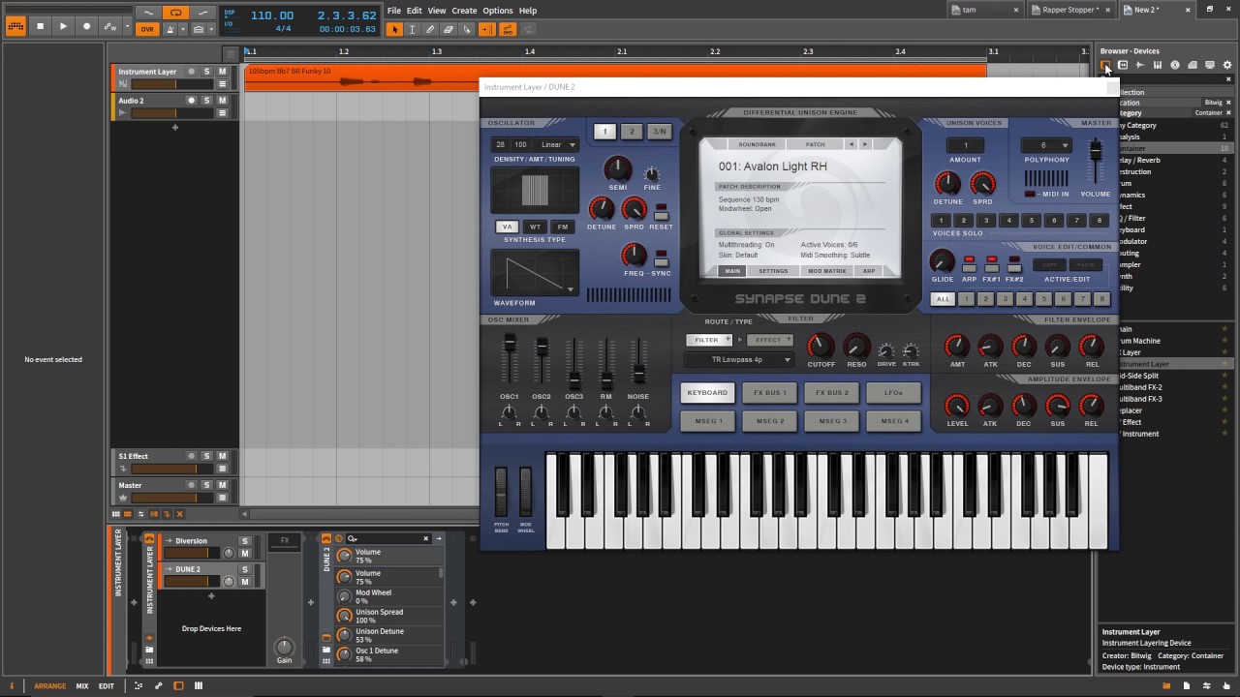Open the Edit menu
Image resolution: width=1240 pixels, height=697 pixels.
click(414, 11)
